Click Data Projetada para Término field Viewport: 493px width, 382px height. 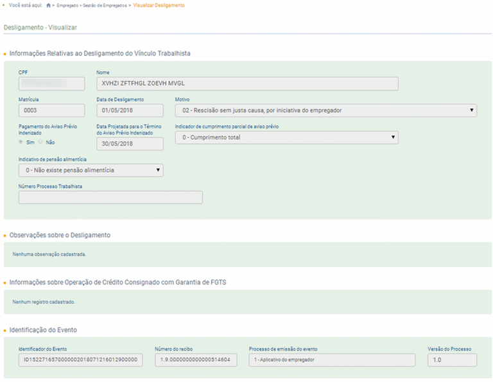[x=129, y=144]
